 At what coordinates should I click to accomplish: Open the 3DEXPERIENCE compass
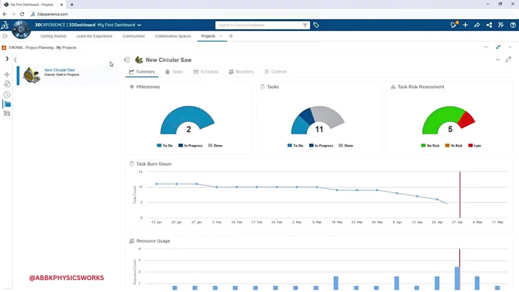(x=21, y=29)
